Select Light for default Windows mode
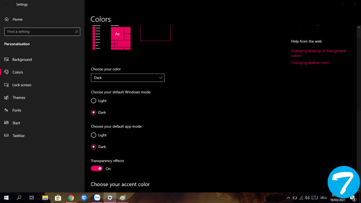 94,101
